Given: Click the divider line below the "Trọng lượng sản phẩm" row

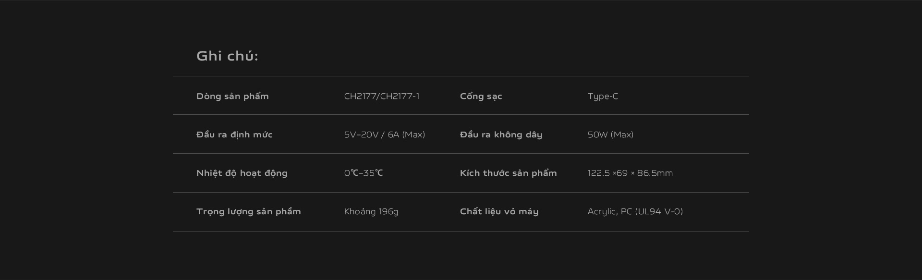Looking at the screenshot, I should (461, 231).
